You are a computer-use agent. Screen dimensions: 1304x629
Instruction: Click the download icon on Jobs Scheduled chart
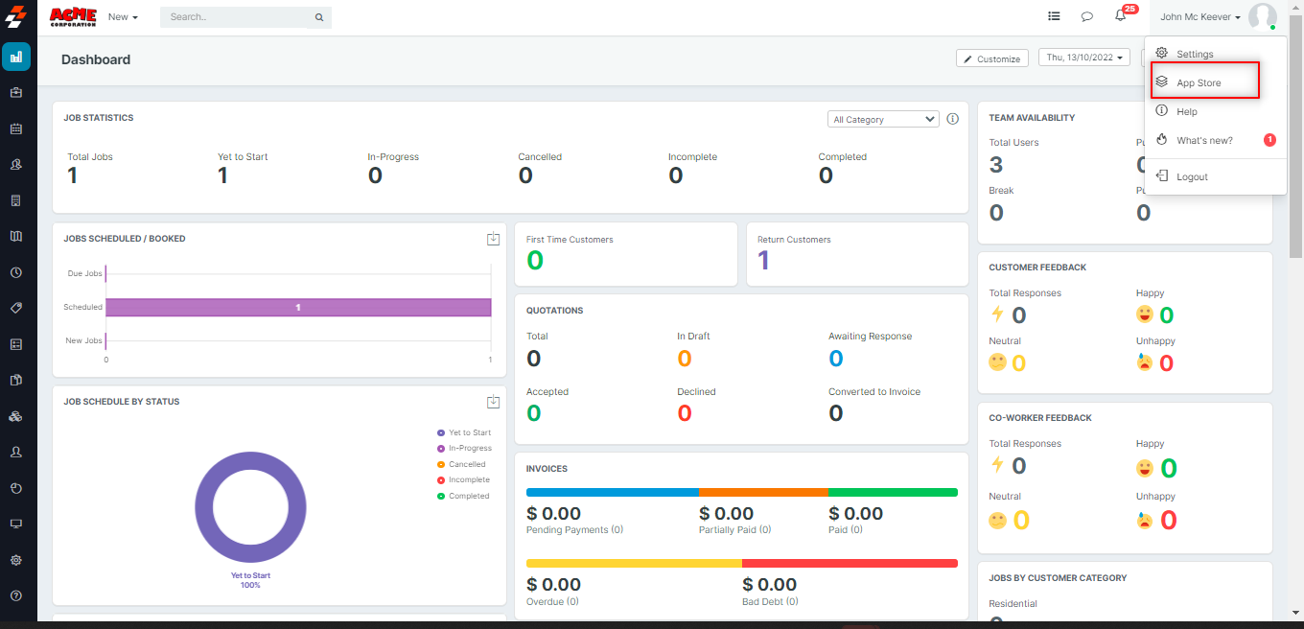coord(493,239)
